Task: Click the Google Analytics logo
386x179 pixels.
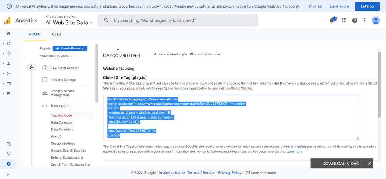Action: coord(7,20)
